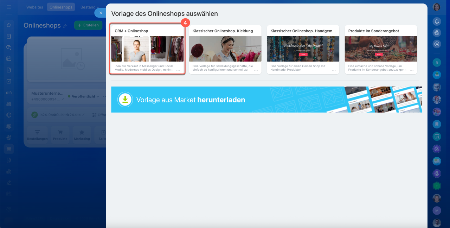Open Marketing in background shop card
This screenshot has height=228, width=450.
pos(82,135)
